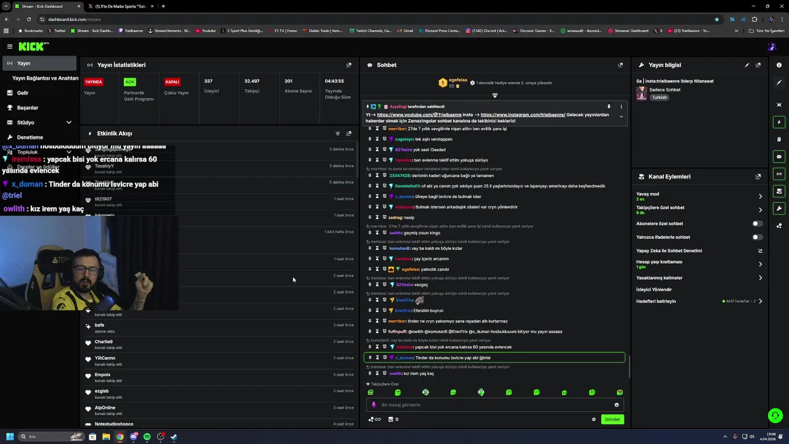The width and height of the screenshot is (789, 444).
Task: Open the Etkinlik Akışı filter icon
Action: coord(338,133)
